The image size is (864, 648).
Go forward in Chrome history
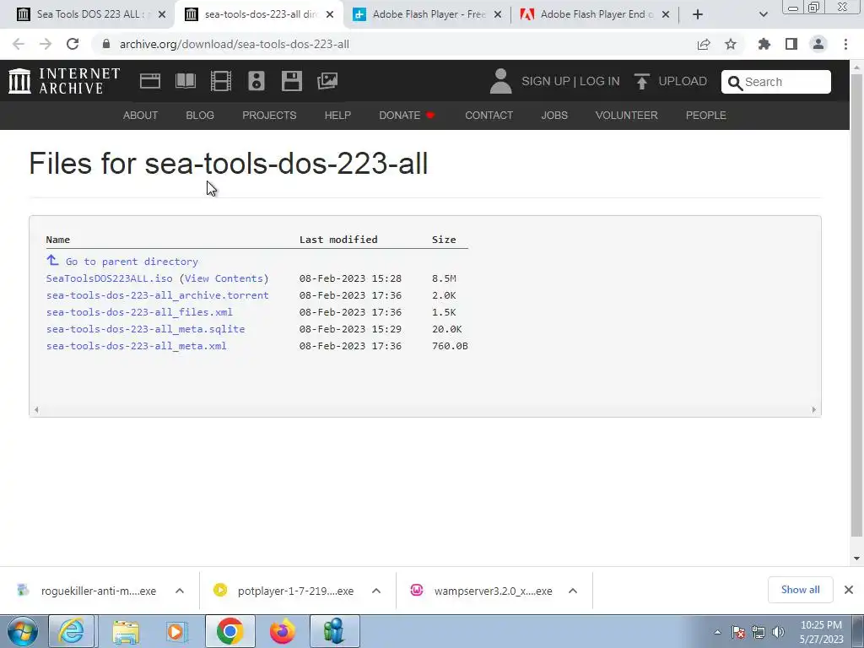(x=46, y=44)
